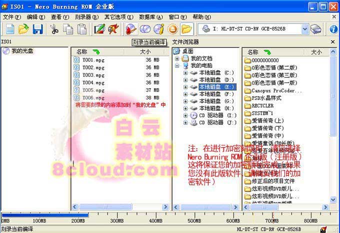Select CD drive (J:) in tree
The width and height of the screenshot is (340, 233).
[218, 123]
